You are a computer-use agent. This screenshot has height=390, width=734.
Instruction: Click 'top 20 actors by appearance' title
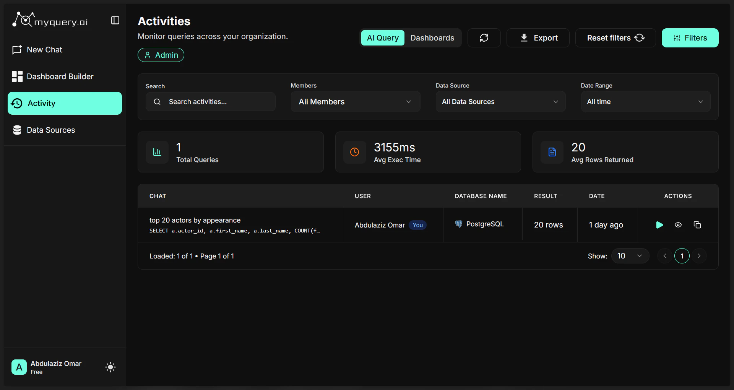click(195, 220)
